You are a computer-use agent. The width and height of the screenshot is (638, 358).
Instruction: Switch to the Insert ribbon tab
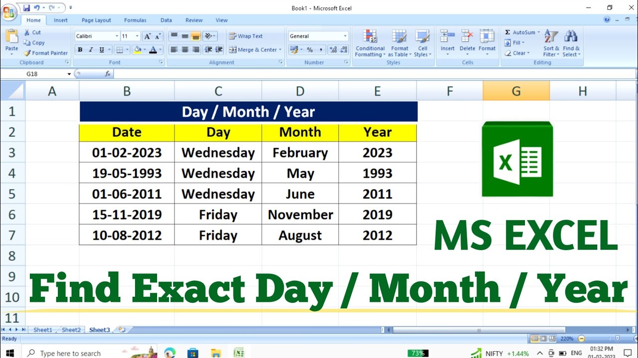pyautogui.click(x=61, y=20)
